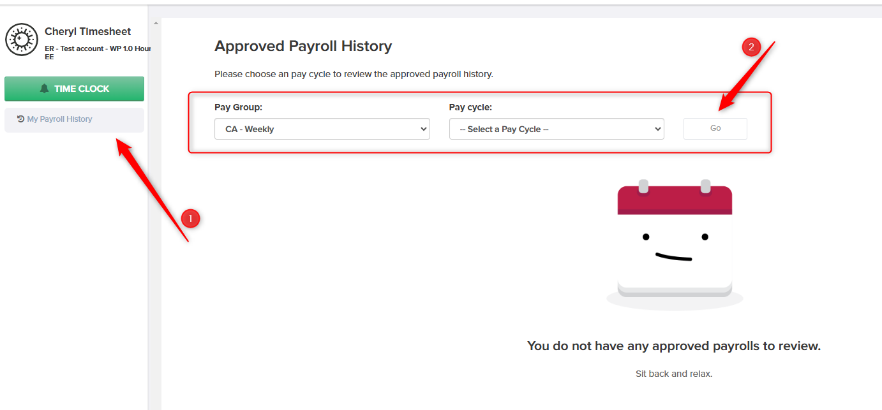Click the 'Sit back and relax.' text
The width and height of the screenshot is (882, 410).
(674, 374)
